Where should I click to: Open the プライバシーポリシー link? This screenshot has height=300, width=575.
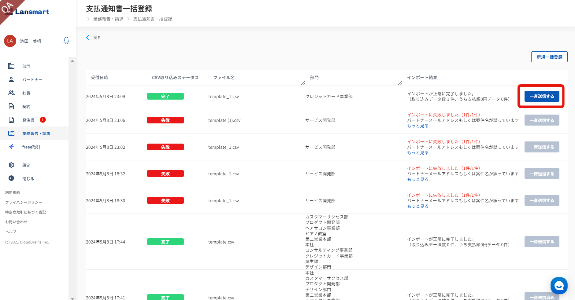pyautogui.click(x=24, y=203)
